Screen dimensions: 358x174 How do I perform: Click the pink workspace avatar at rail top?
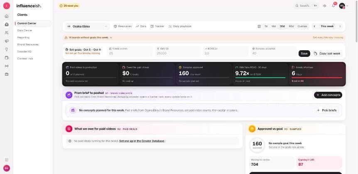[7, 6]
